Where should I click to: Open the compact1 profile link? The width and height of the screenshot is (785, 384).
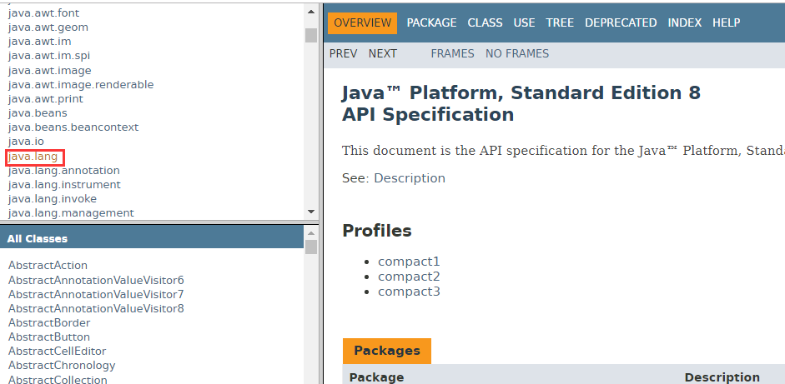point(409,262)
